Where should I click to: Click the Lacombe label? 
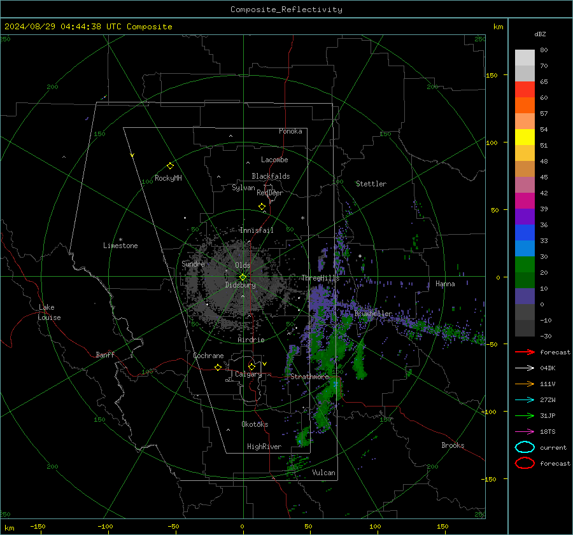click(x=274, y=160)
